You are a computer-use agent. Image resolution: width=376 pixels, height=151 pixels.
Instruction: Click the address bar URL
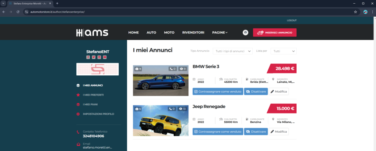pos(57,12)
